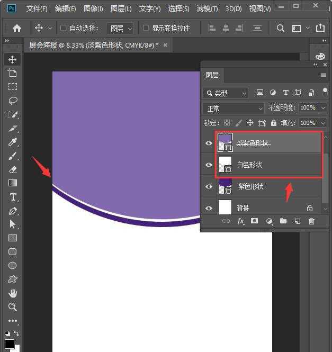Screen dimensions: 332x352
Task: Select the Horizontal Type tool
Action: click(x=13, y=197)
